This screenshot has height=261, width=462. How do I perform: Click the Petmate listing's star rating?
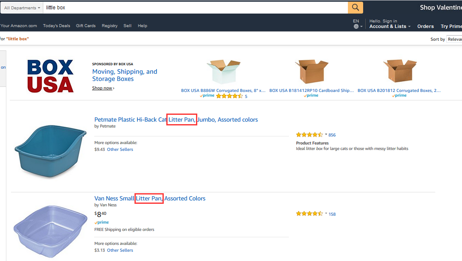coord(309,135)
